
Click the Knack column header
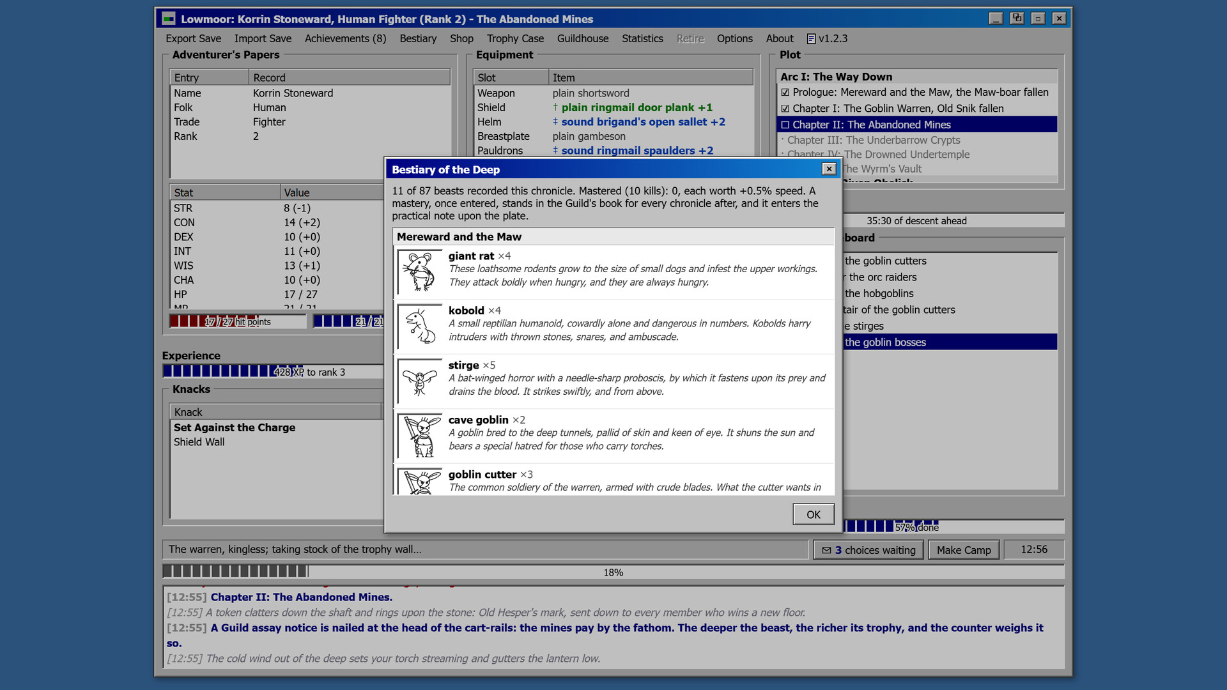[275, 412]
